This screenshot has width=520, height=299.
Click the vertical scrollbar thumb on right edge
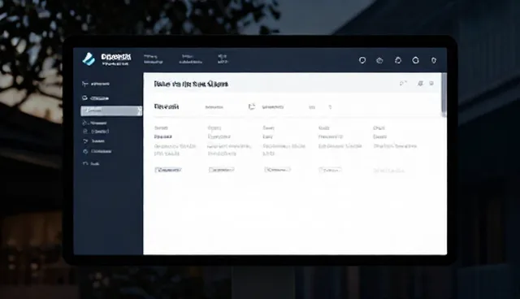pyautogui.click(x=444, y=95)
